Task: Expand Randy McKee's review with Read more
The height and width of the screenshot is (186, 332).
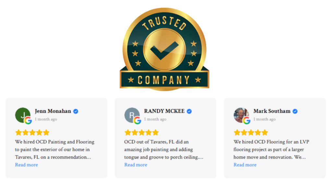Action: [136, 165]
